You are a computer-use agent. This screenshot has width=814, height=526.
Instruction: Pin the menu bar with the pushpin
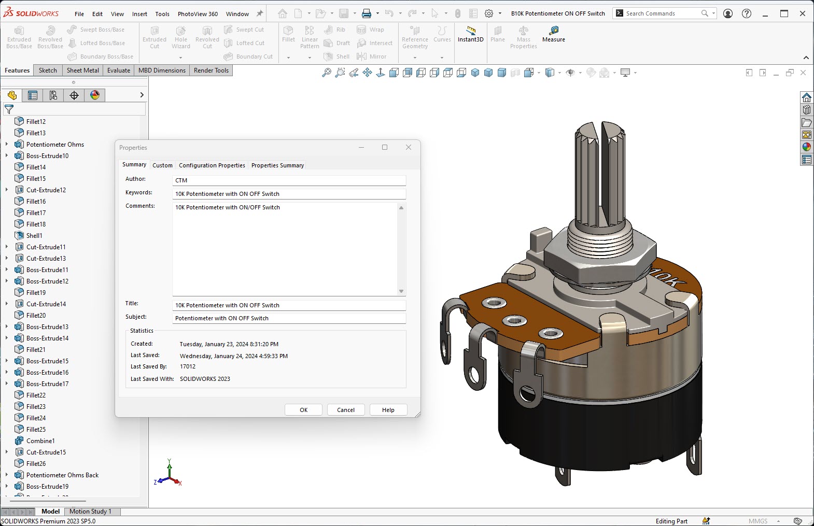pos(260,13)
